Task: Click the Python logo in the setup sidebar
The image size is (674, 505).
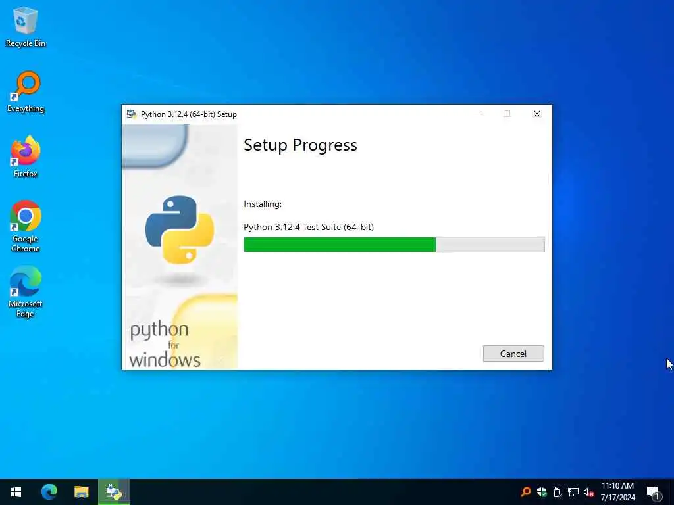Action: tap(180, 229)
